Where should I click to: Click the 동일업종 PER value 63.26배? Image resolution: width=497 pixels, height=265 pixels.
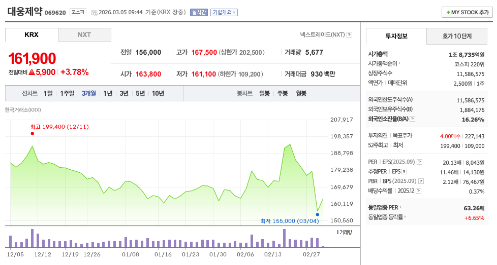click(474, 208)
